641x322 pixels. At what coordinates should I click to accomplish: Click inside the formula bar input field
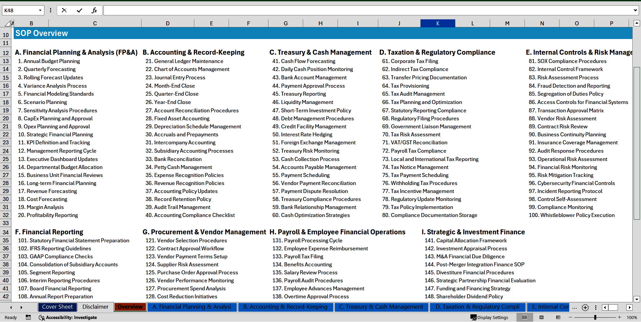pyautogui.click(x=367, y=10)
